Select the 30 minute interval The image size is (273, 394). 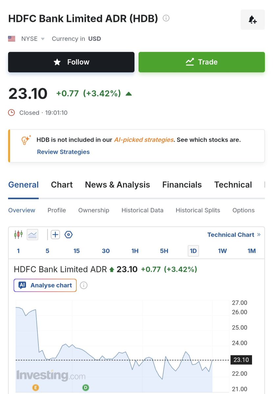pos(106,251)
